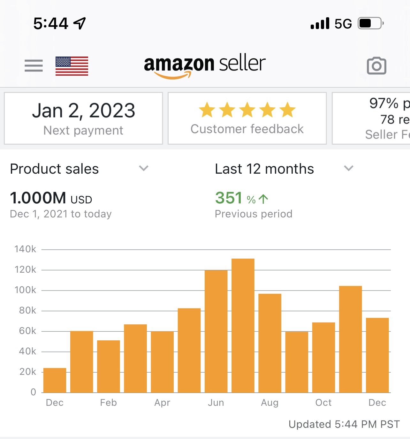
Task: Tap the first December sales bar
Action: (x=55, y=380)
